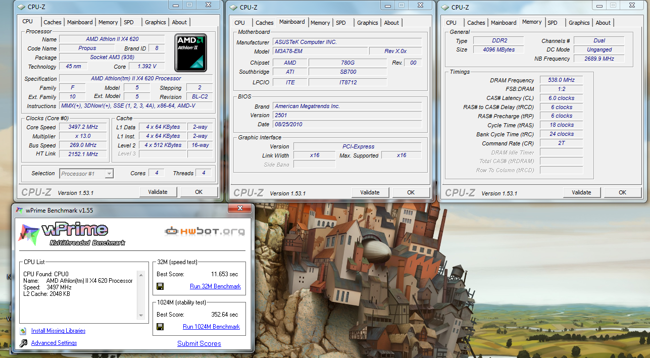Click the 1024M Best Score 352.64 sec
The image size is (650, 358).
click(224, 315)
